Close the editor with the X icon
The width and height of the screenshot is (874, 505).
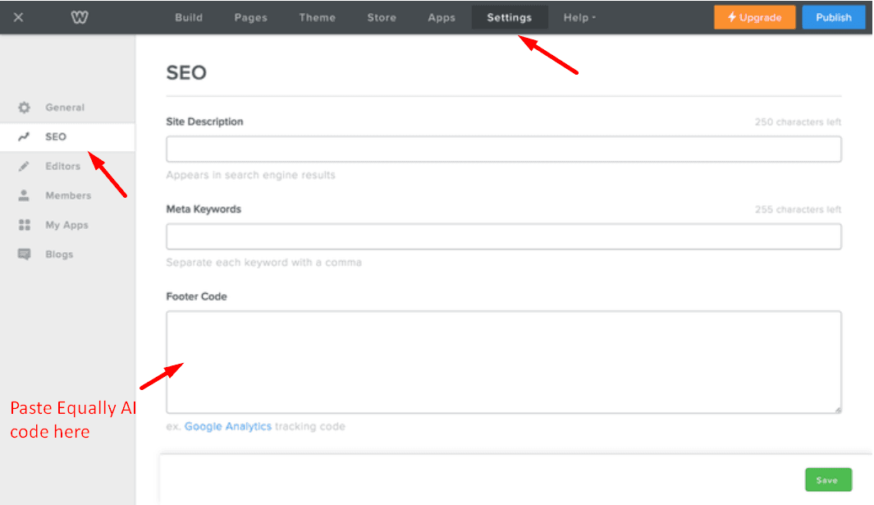click(x=18, y=17)
